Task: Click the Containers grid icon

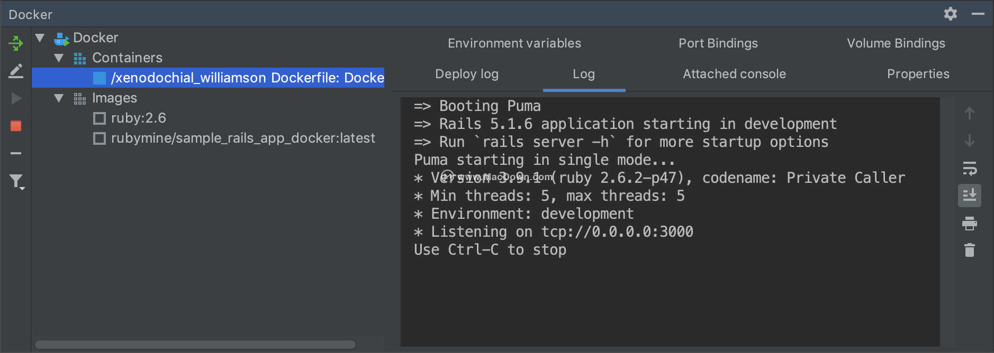Action: point(80,58)
